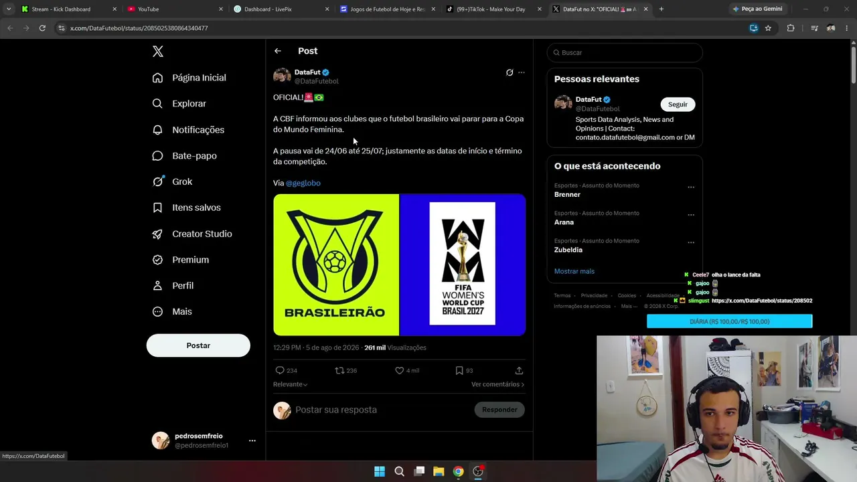This screenshot has height=482, width=857.
Task: Open Explorar from the sidebar
Action: pyautogui.click(x=179, y=104)
